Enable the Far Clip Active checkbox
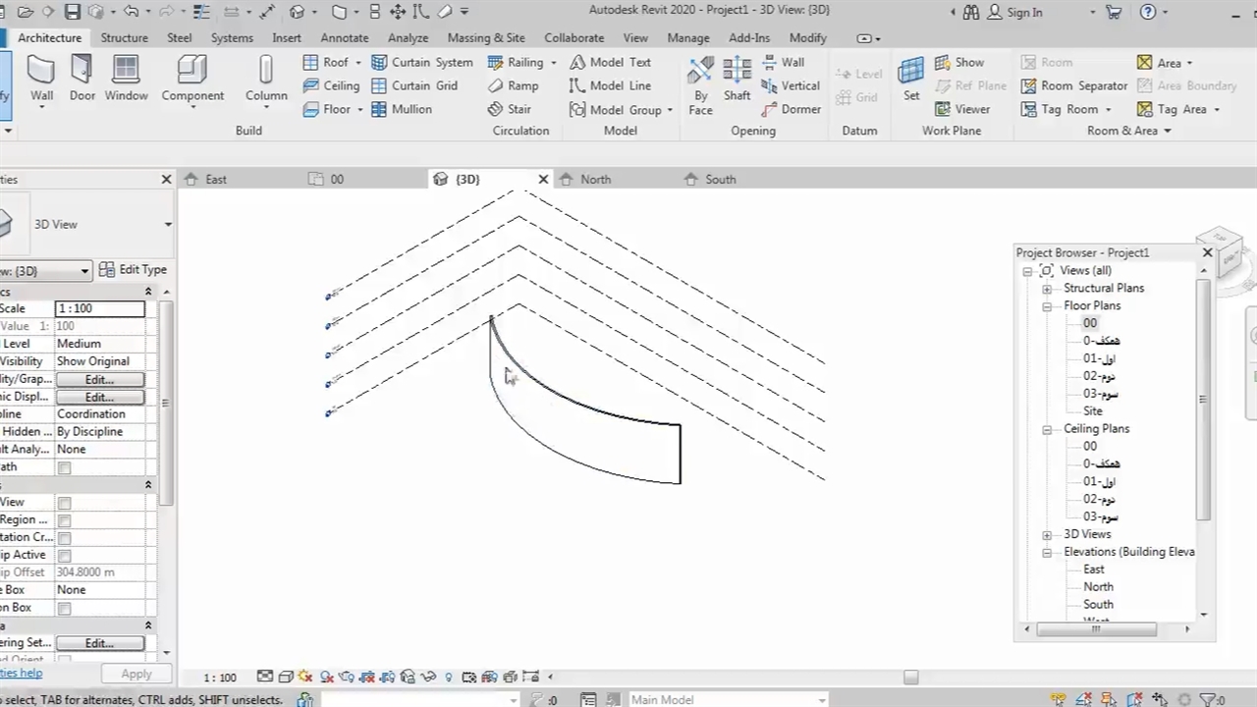1257x707 pixels. click(64, 556)
